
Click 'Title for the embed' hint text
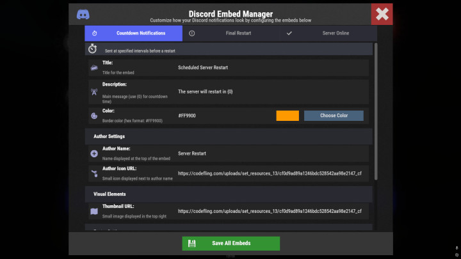click(118, 72)
